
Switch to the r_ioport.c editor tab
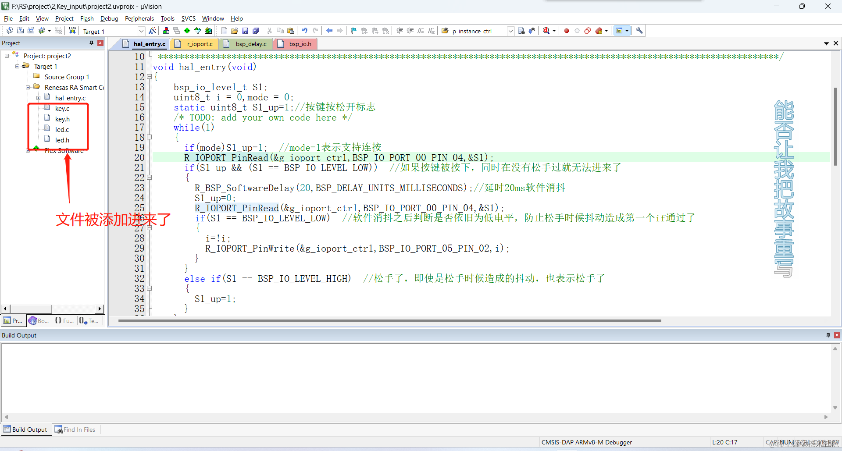(194, 44)
